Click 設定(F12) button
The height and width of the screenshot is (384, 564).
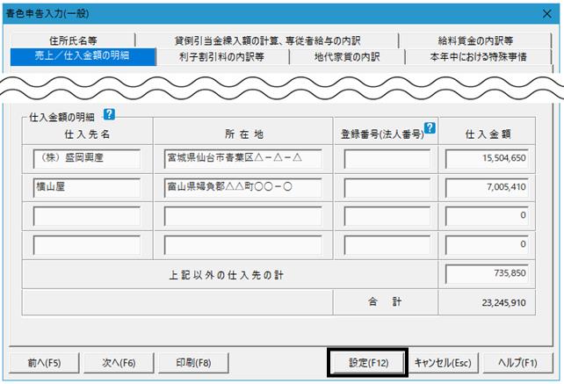[x=368, y=362]
